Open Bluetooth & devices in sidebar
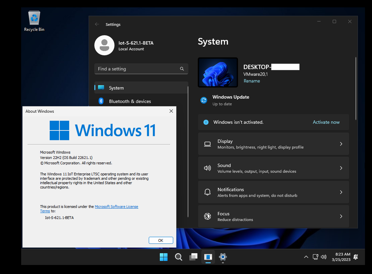 (141, 101)
